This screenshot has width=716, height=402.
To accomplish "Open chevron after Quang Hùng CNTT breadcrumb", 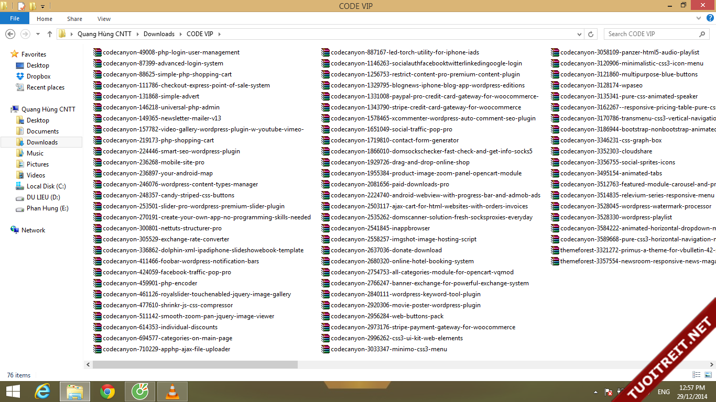I will click(138, 34).
